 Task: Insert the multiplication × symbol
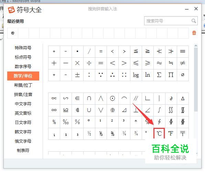click(77, 63)
